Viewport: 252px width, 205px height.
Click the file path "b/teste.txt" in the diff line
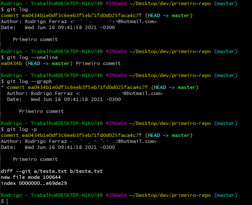point(86,171)
